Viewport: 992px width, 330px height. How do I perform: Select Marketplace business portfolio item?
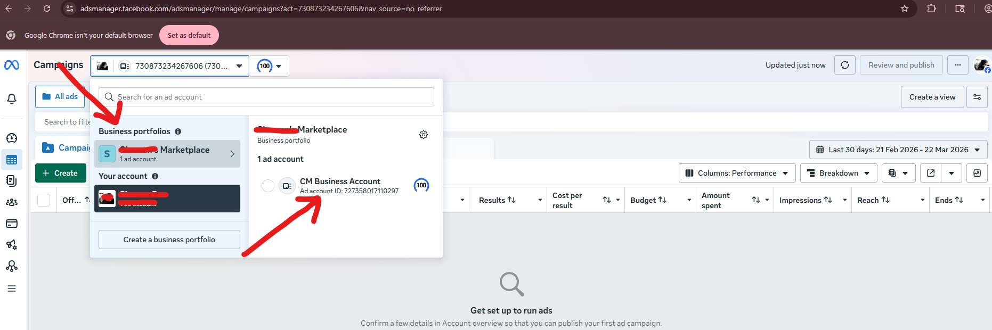click(167, 154)
